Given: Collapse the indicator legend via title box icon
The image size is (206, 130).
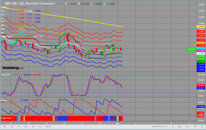Looking at the screenshot, I should [x=2, y=4].
